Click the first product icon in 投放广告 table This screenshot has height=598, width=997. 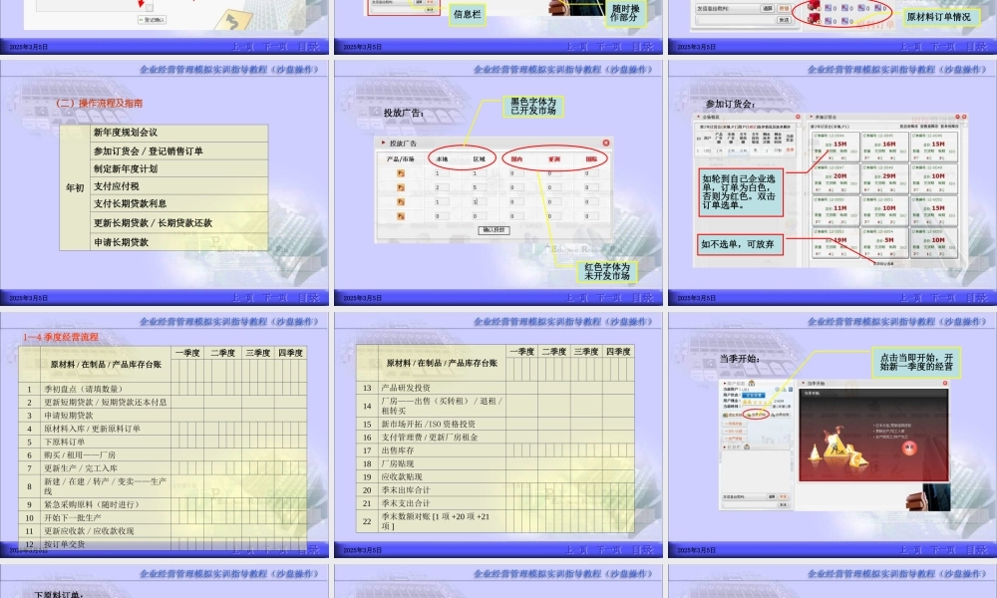[x=401, y=172]
